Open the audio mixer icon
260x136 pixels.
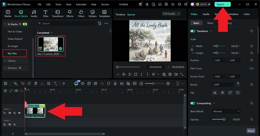coord(122,83)
